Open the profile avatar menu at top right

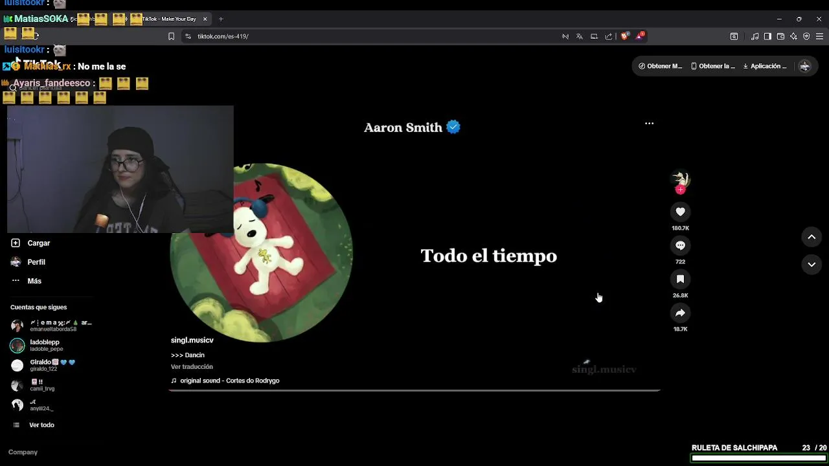coord(805,66)
